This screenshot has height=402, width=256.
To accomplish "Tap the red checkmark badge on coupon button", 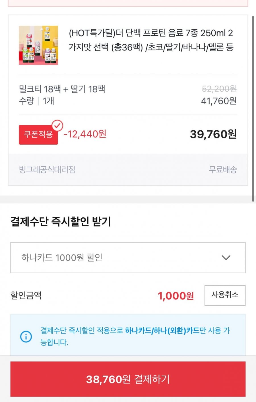I will 57,125.
